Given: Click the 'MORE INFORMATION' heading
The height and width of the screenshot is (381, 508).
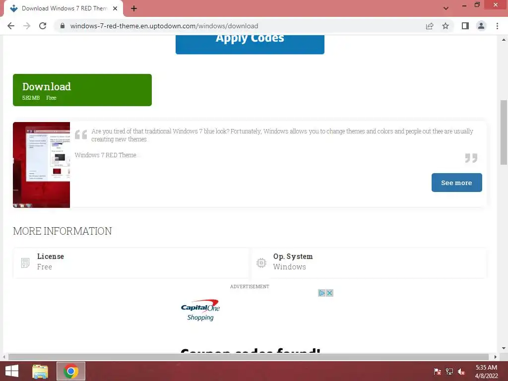Looking at the screenshot, I should coord(62,231).
